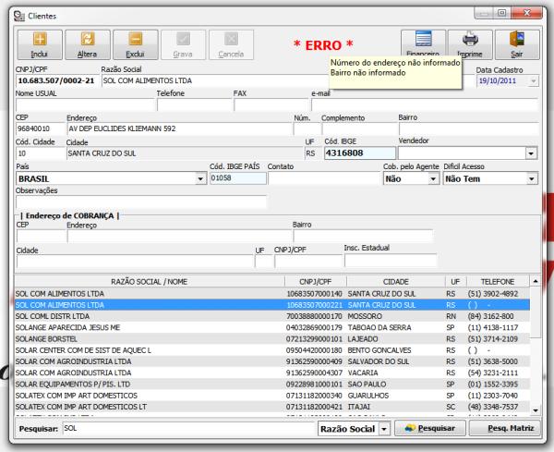
Task: Click the Sair exit button
Action: (517, 45)
